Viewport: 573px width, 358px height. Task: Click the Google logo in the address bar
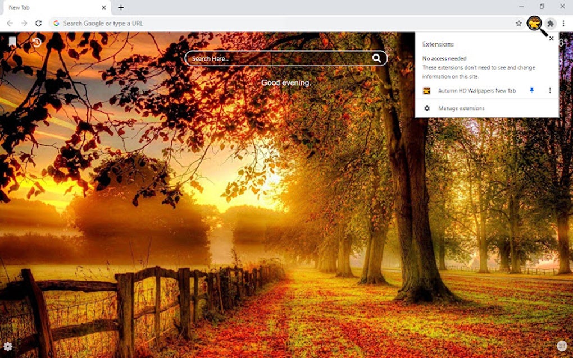pos(56,24)
